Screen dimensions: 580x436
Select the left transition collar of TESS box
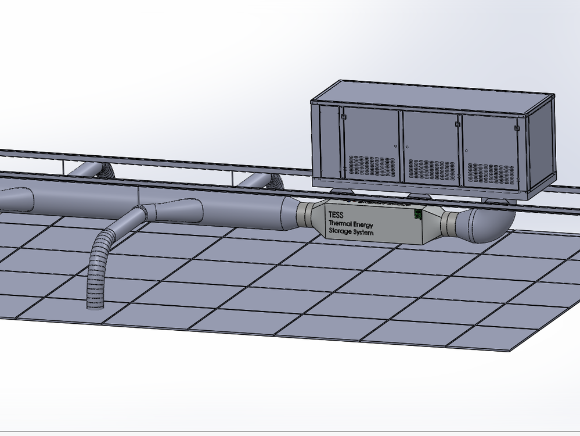pos(307,215)
